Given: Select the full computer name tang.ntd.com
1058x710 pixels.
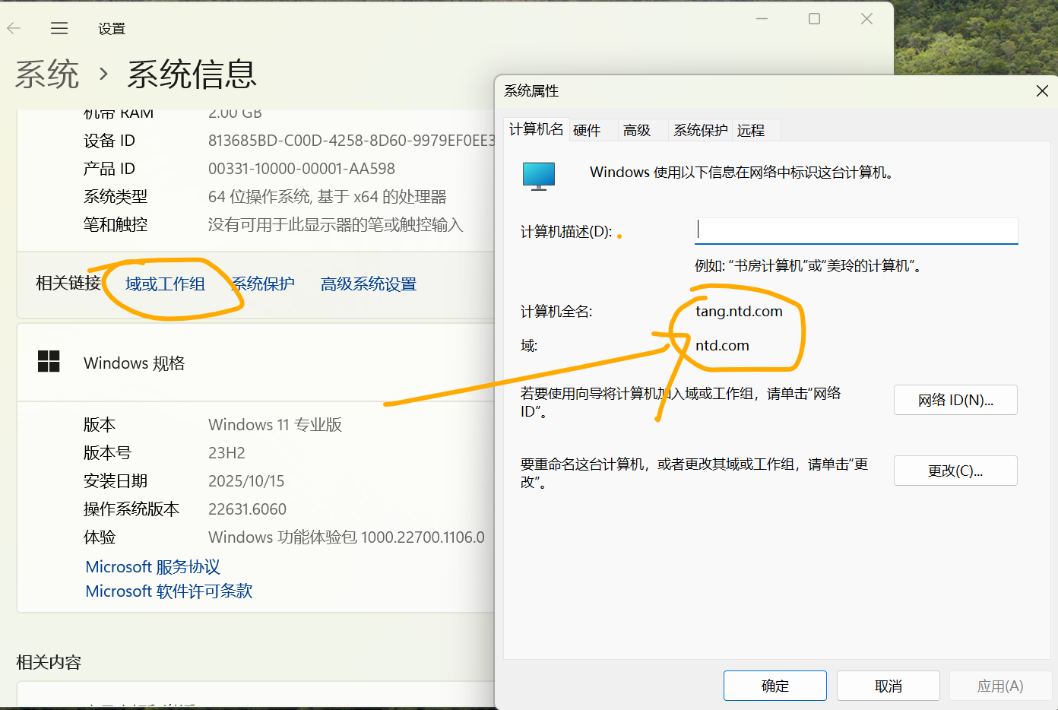Looking at the screenshot, I should tap(739, 311).
